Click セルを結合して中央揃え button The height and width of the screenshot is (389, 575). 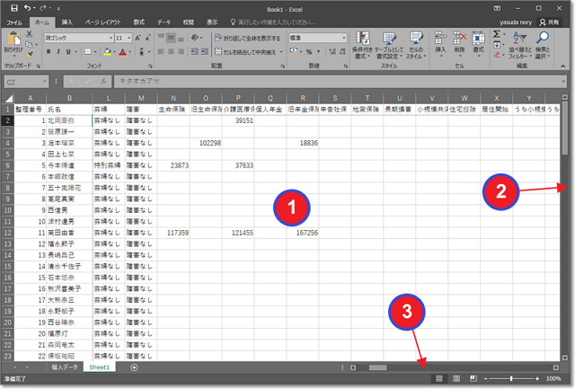pos(251,51)
